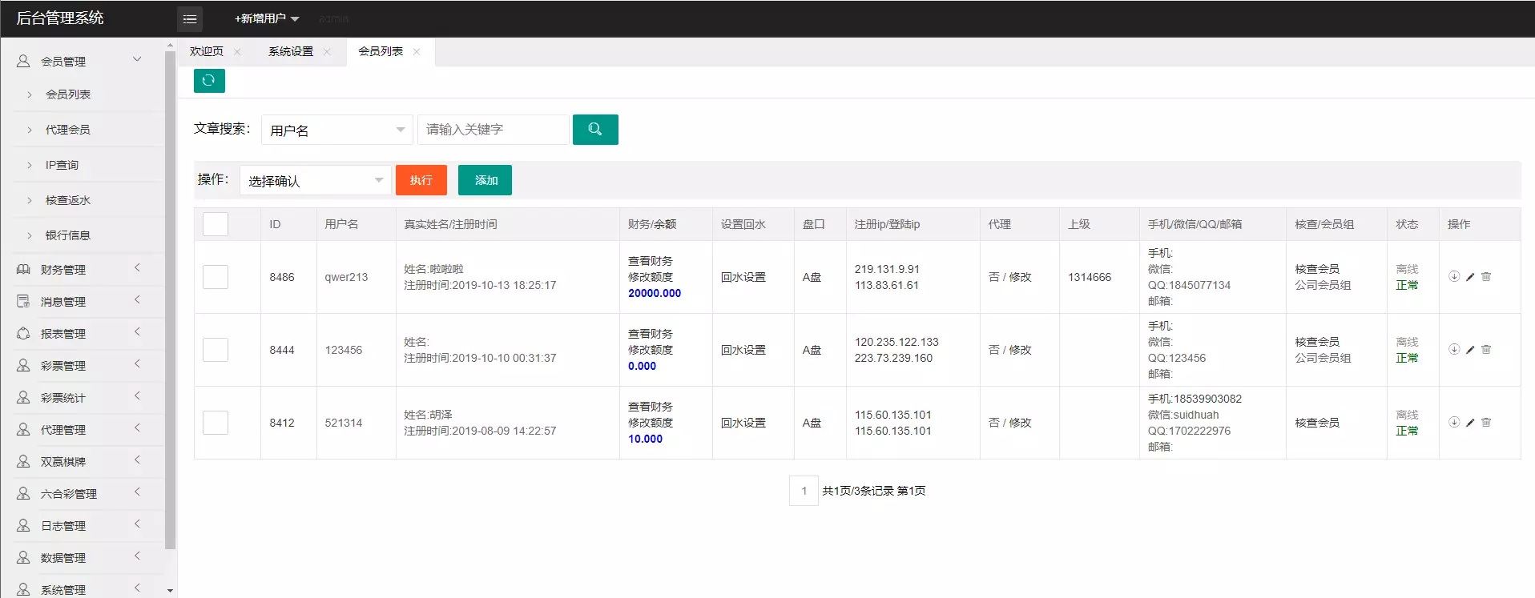1535x598 pixels.
Task: Click the green 添加 button
Action: click(x=485, y=180)
